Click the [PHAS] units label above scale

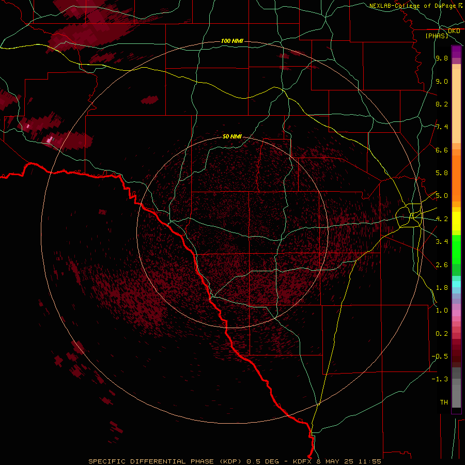tap(437, 36)
